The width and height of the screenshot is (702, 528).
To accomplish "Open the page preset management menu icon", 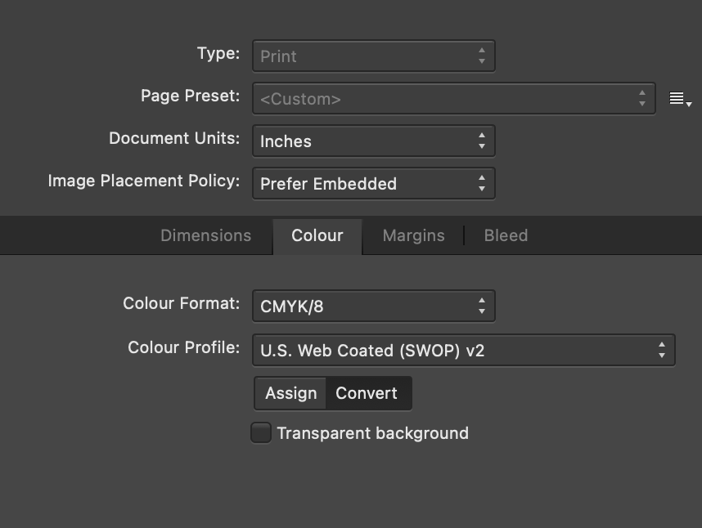I will pyautogui.click(x=678, y=98).
